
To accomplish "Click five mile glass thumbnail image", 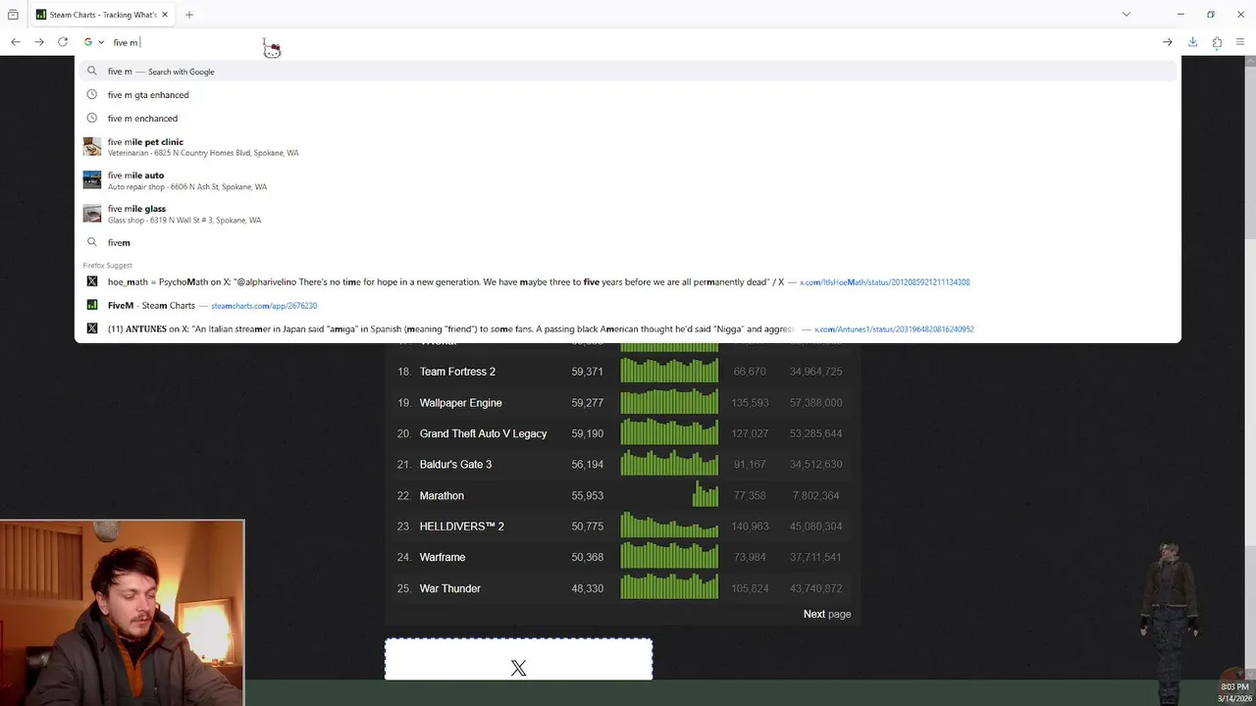I will click(92, 214).
